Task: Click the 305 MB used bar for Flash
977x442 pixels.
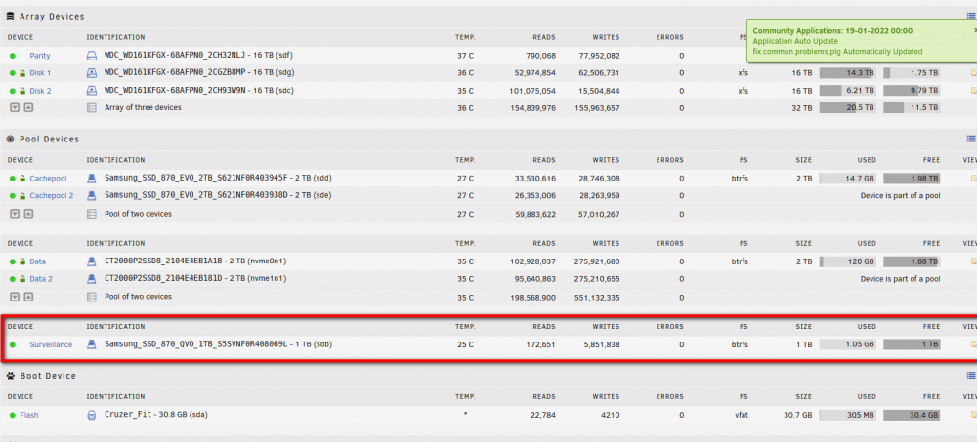Action: point(847,415)
